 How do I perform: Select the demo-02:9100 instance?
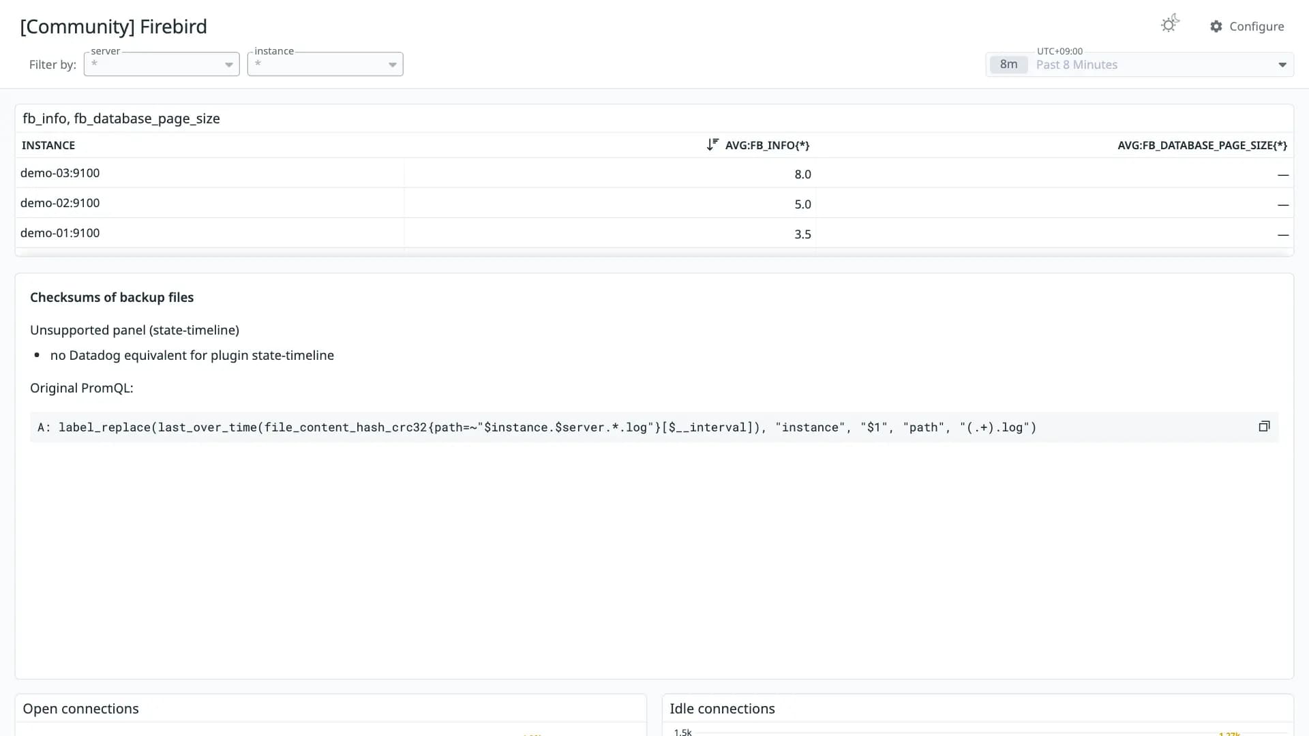(x=60, y=203)
